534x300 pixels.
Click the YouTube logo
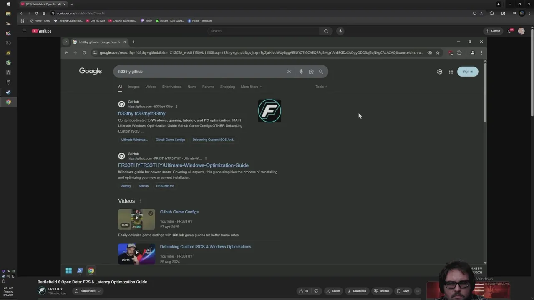pyautogui.click(x=42, y=31)
